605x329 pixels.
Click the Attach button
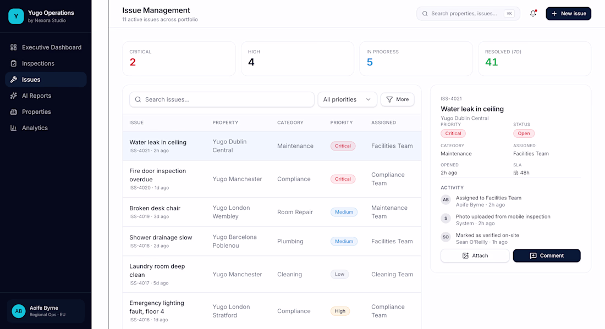click(x=475, y=256)
